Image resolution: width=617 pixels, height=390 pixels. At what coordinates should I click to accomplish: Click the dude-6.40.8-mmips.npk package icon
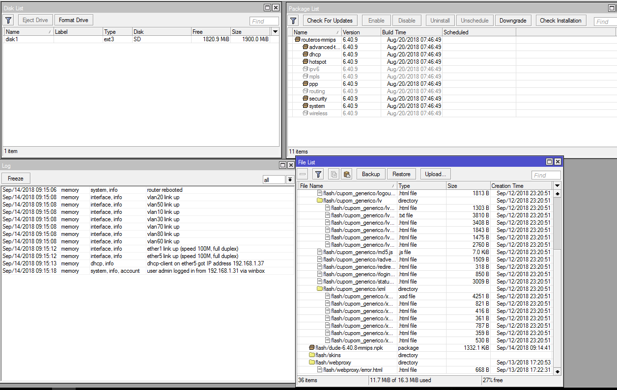312,348
